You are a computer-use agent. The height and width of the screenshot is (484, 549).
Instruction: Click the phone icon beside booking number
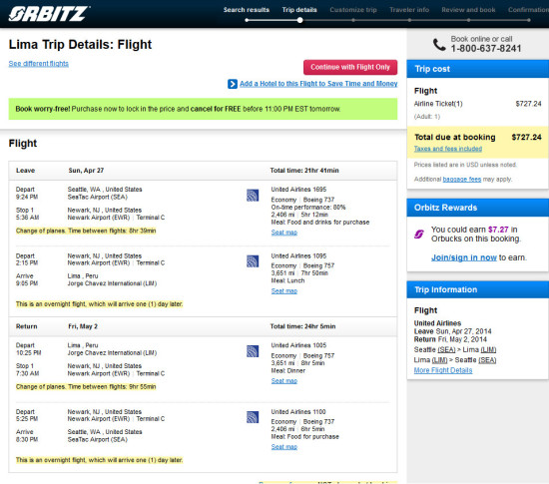coord(439,45)
